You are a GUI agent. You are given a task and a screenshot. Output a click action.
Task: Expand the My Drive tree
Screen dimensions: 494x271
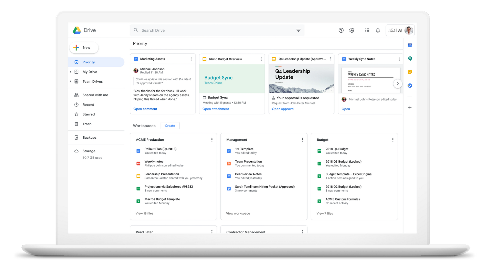click(71, 72)
